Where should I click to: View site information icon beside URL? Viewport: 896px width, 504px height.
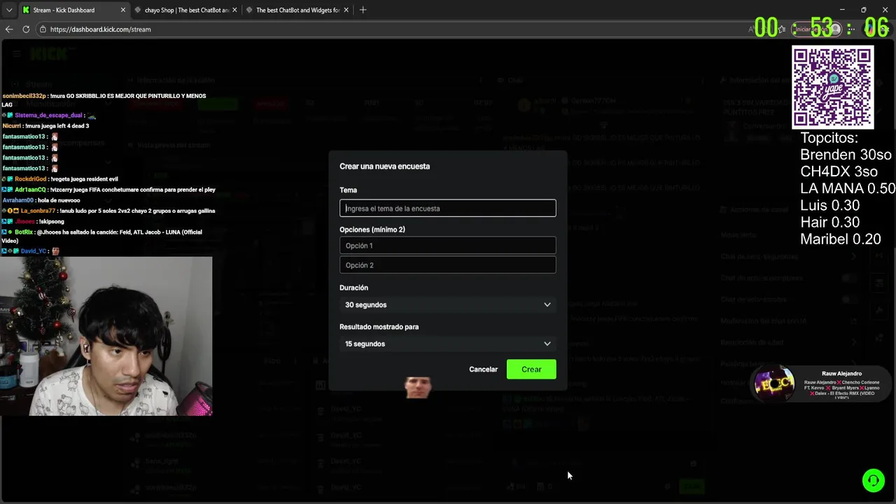pos(43,29)
